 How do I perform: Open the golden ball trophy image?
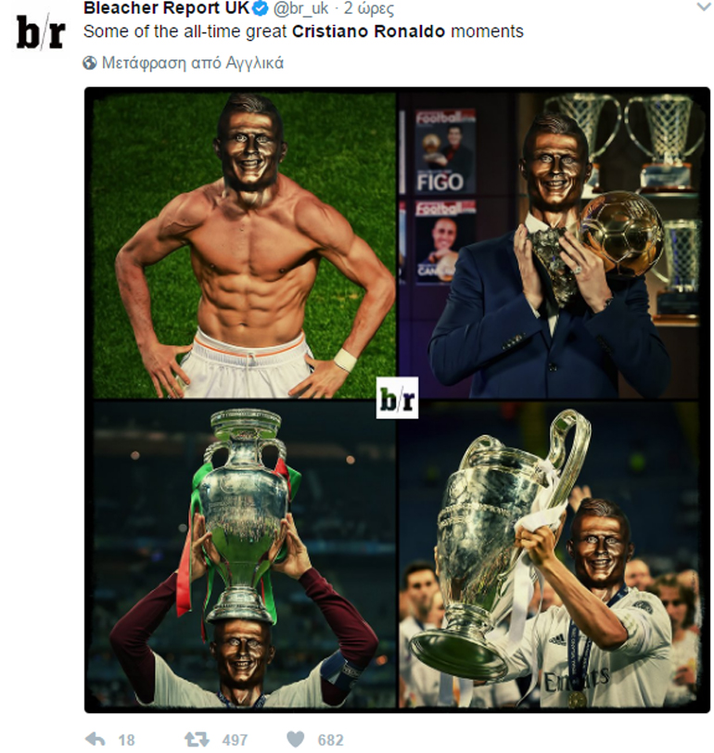[548, 245]
